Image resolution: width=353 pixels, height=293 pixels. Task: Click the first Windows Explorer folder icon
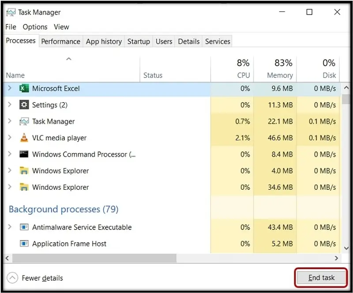tap(23, 171)
